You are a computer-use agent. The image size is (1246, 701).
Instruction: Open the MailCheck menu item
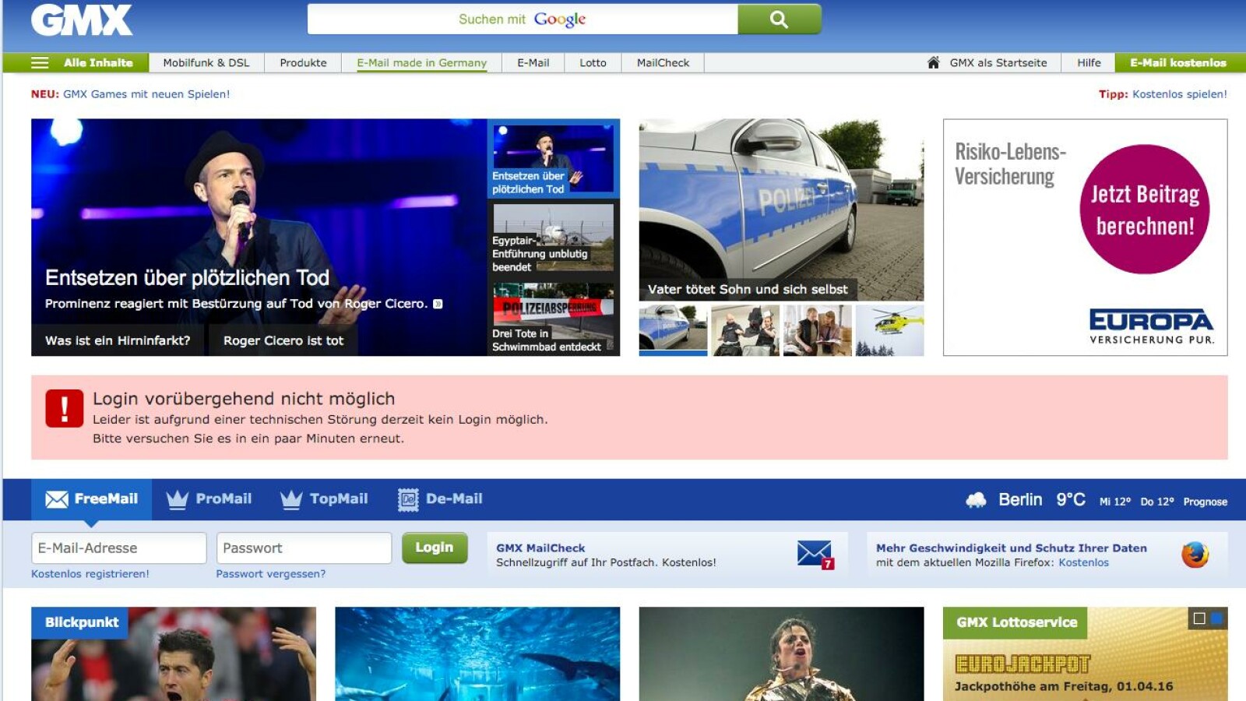pos(663,63)
